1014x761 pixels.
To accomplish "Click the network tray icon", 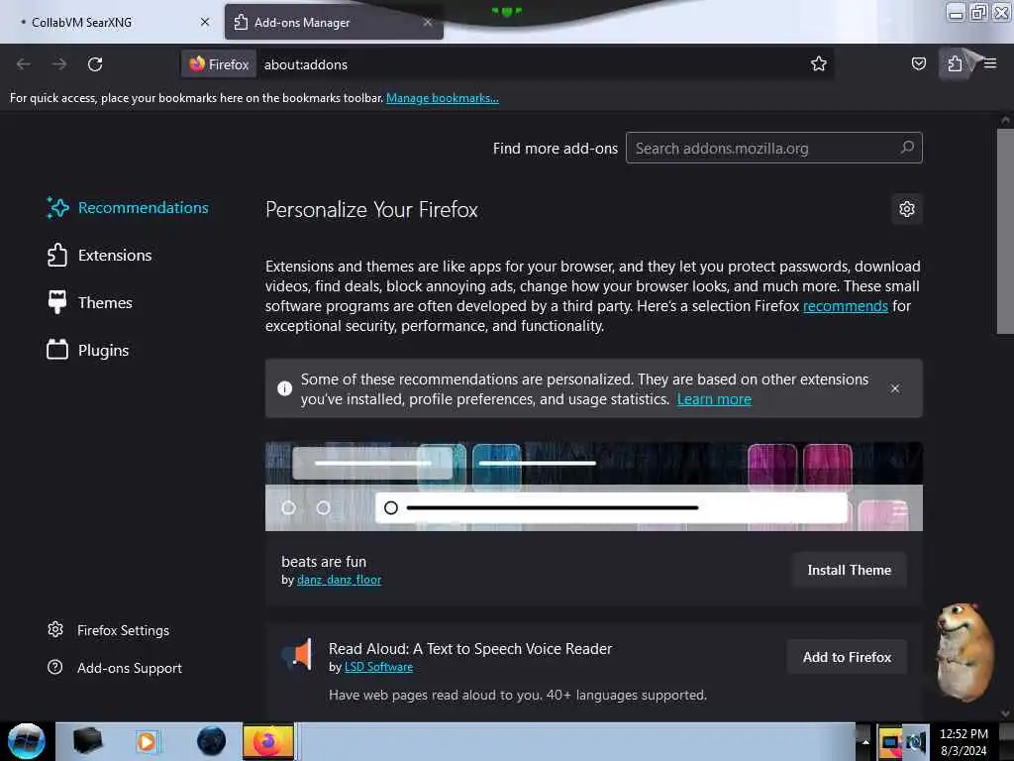I will tap(890, 742).
